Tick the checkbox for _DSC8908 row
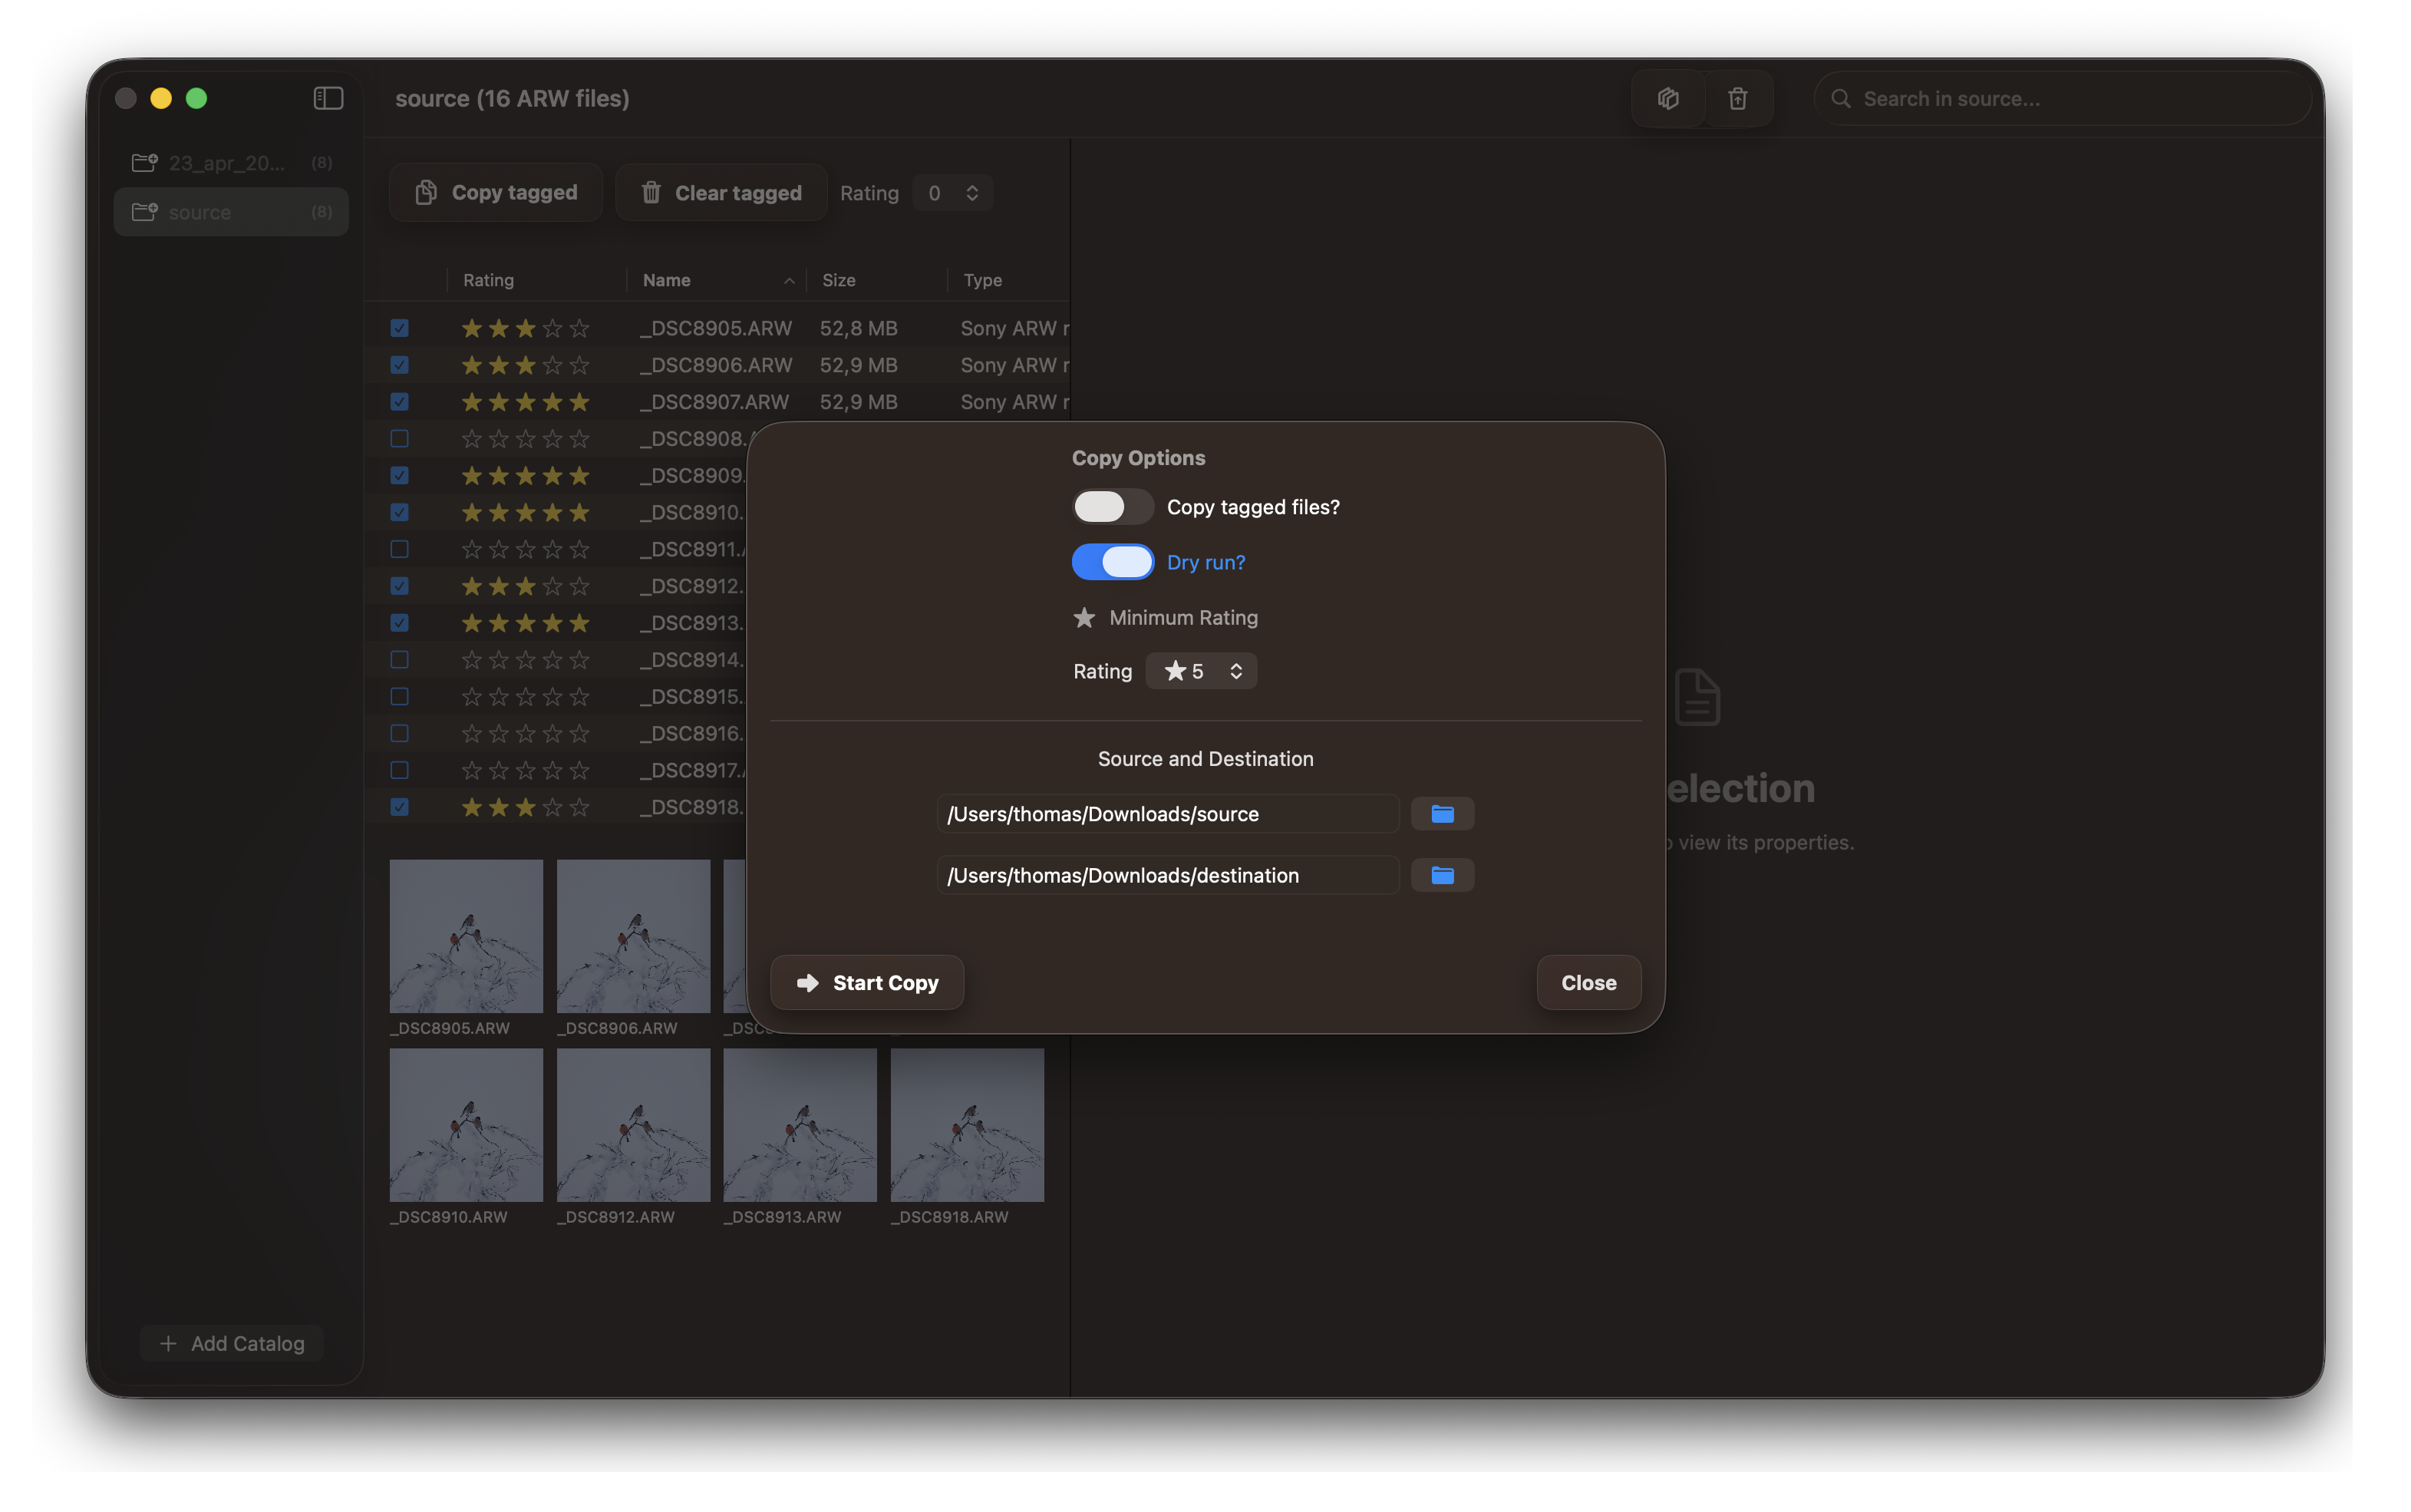 pos(399,438)
